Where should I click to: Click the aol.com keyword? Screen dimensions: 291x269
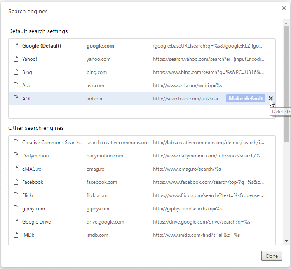point(95,99)
